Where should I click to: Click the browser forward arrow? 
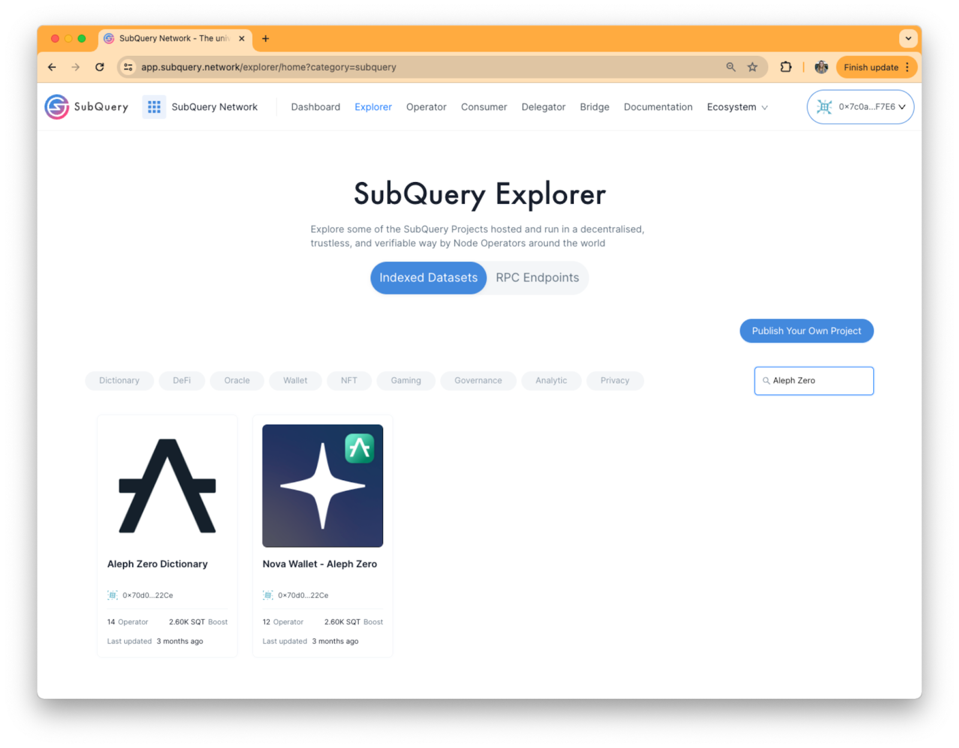pyautogui.click(x=76, y=67)
